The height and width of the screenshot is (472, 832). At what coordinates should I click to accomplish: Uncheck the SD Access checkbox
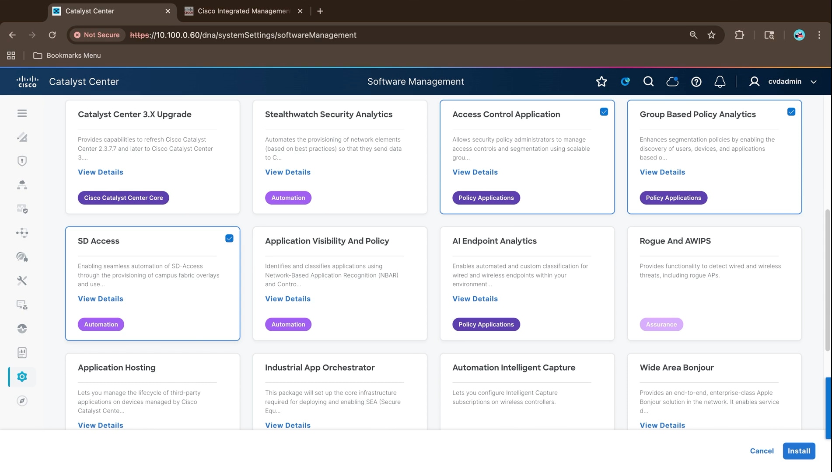coord(229,238)
